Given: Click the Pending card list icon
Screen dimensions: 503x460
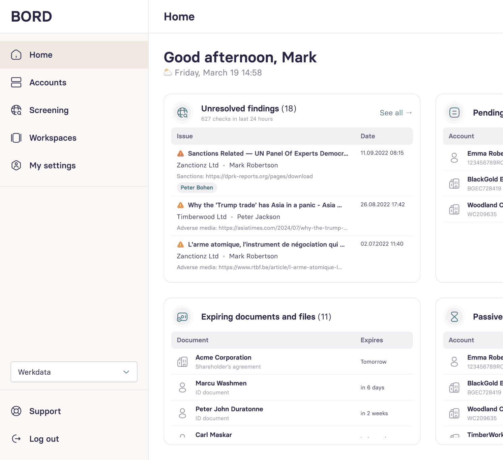Looking at the screenshot, I should (x=454, y=113).
